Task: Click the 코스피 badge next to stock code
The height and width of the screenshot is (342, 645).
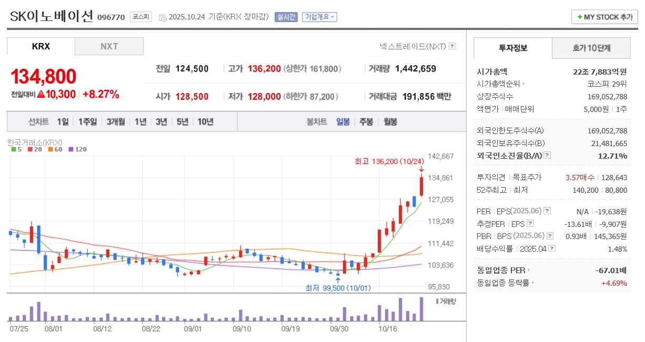Action: tap(140, 16)
